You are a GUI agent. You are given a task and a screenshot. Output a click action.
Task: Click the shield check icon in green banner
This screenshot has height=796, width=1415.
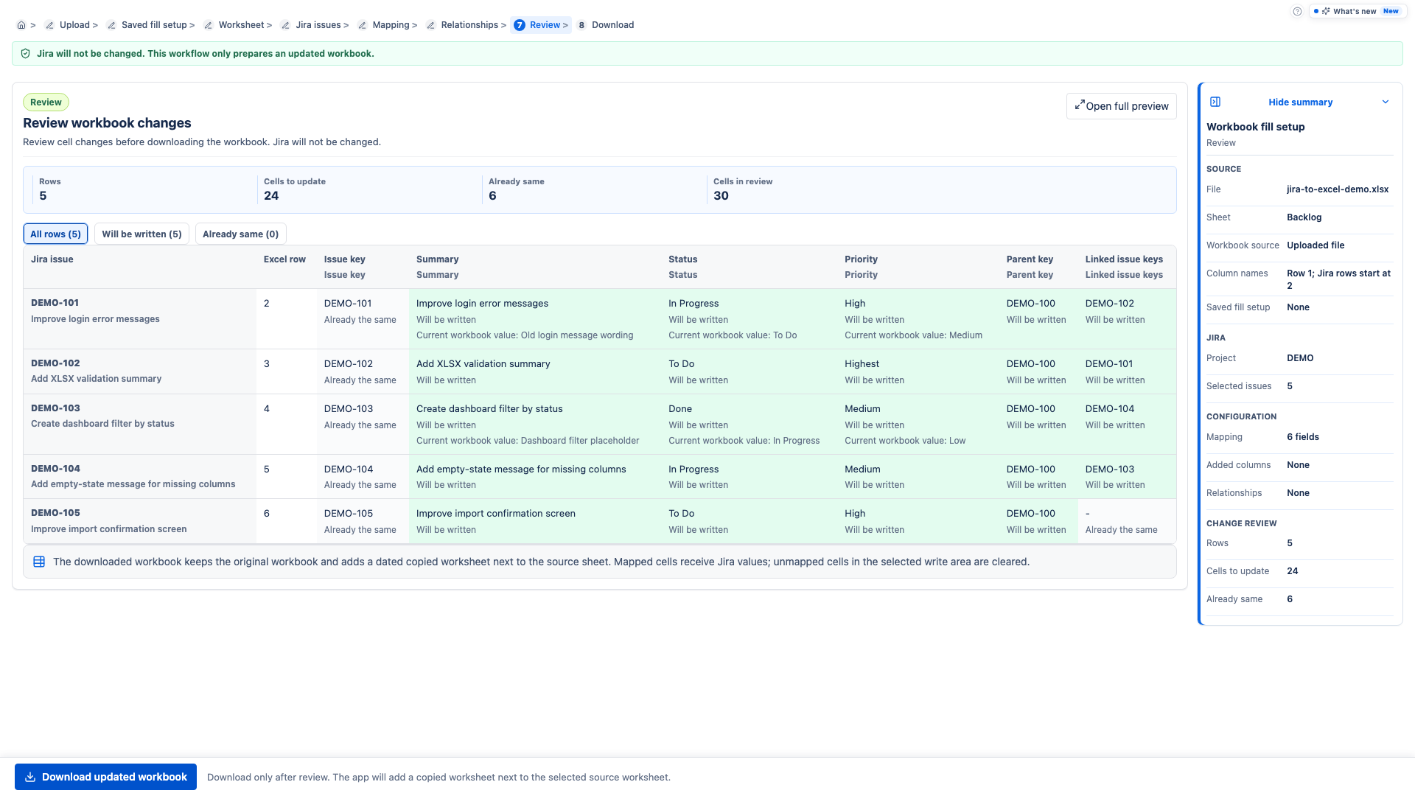tap(26, 54)
